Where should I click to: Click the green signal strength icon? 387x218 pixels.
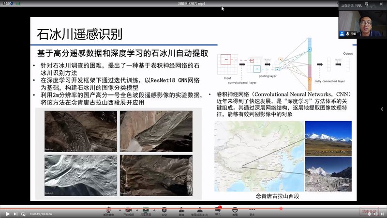[x=17, y=3]
